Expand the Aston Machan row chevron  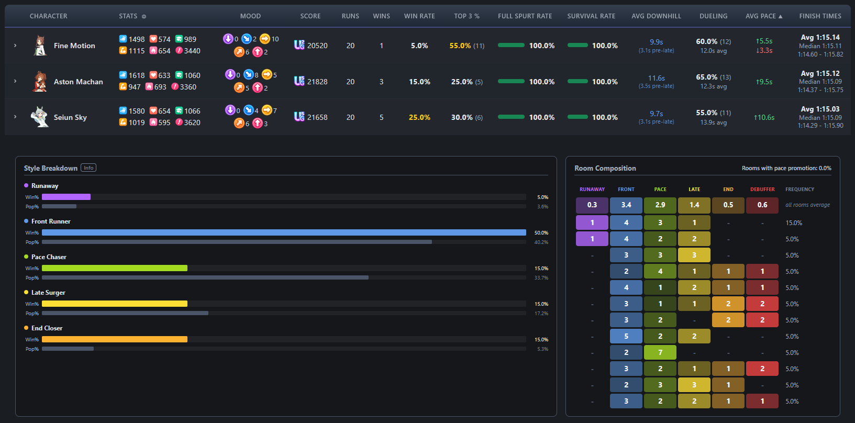pos(15,81)
